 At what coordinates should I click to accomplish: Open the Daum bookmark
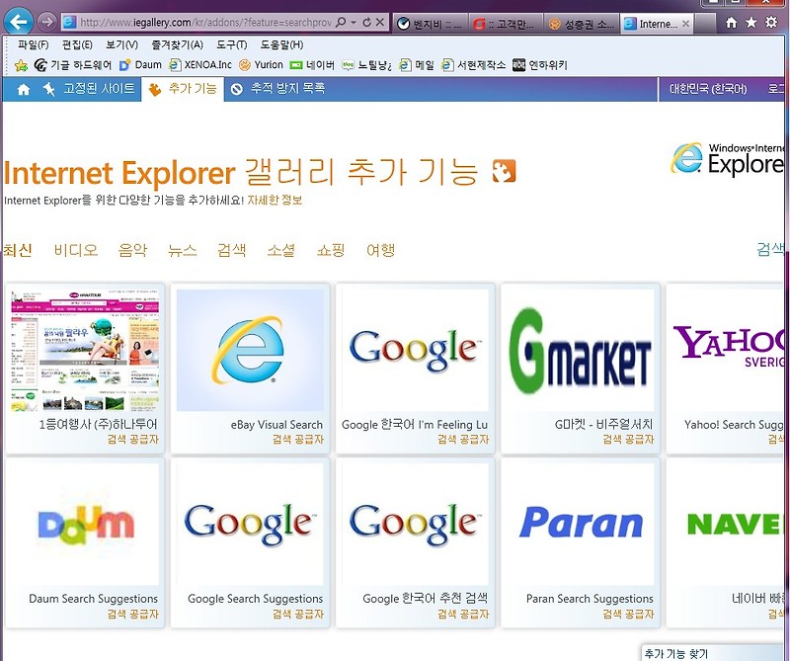pyautogui.click(x=140, y=65)
